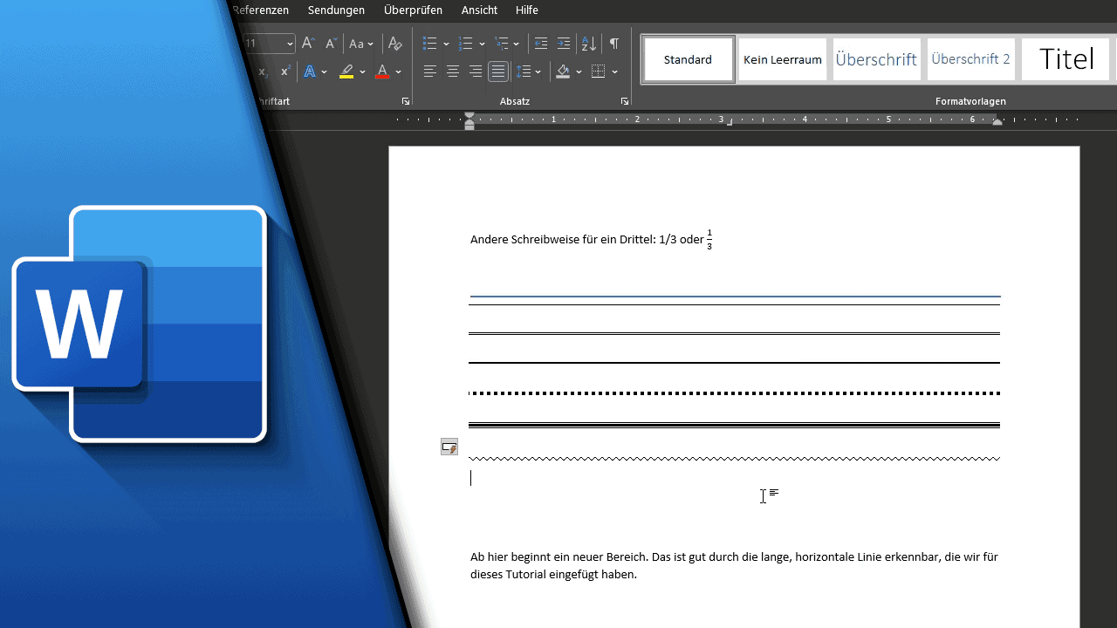
Task: Click the font size input box
Action: (264, 44)
